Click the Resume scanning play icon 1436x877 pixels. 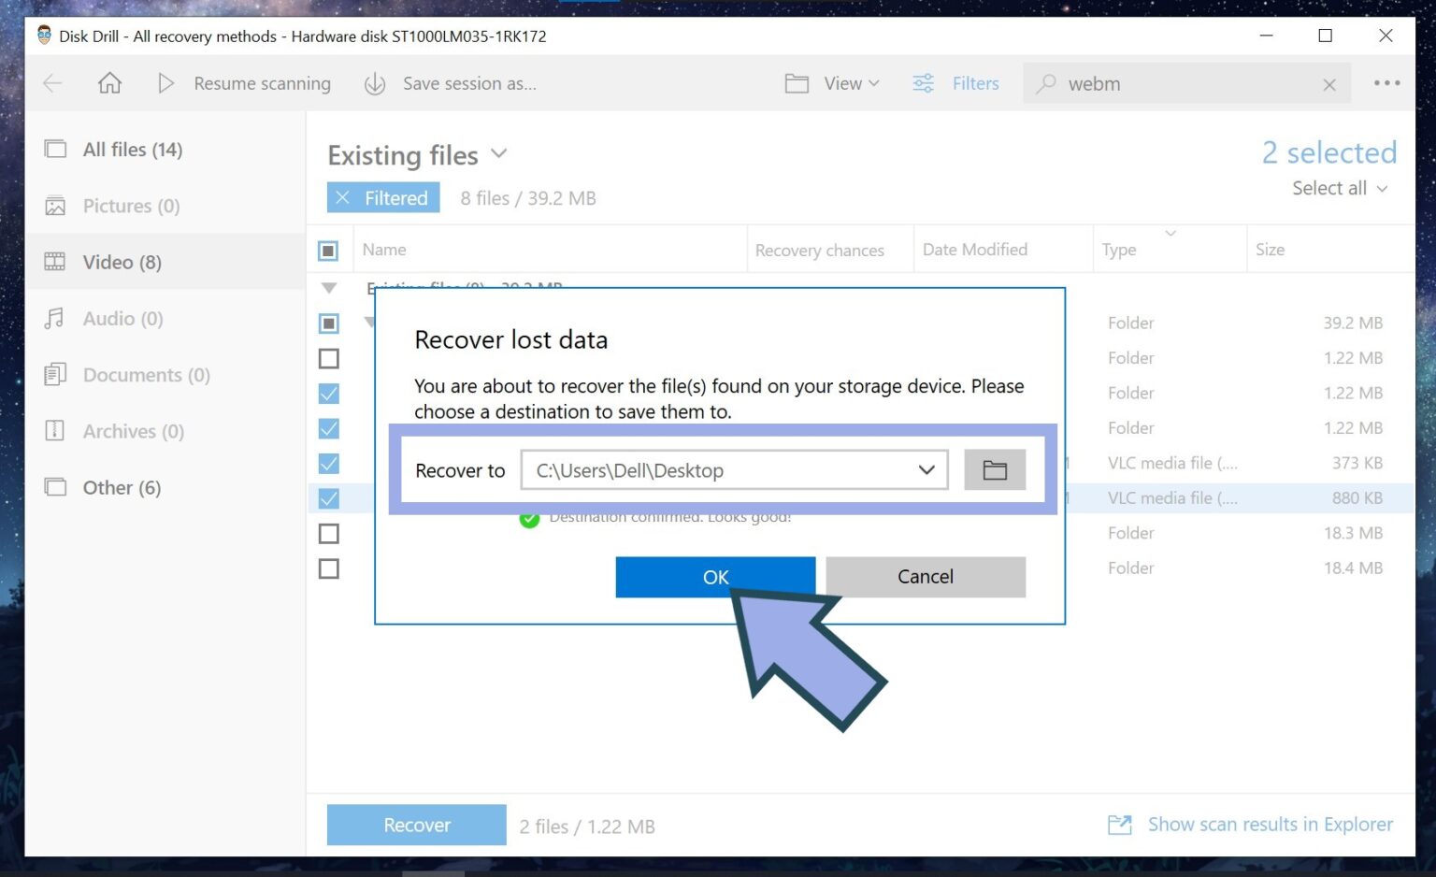(166, 83)
